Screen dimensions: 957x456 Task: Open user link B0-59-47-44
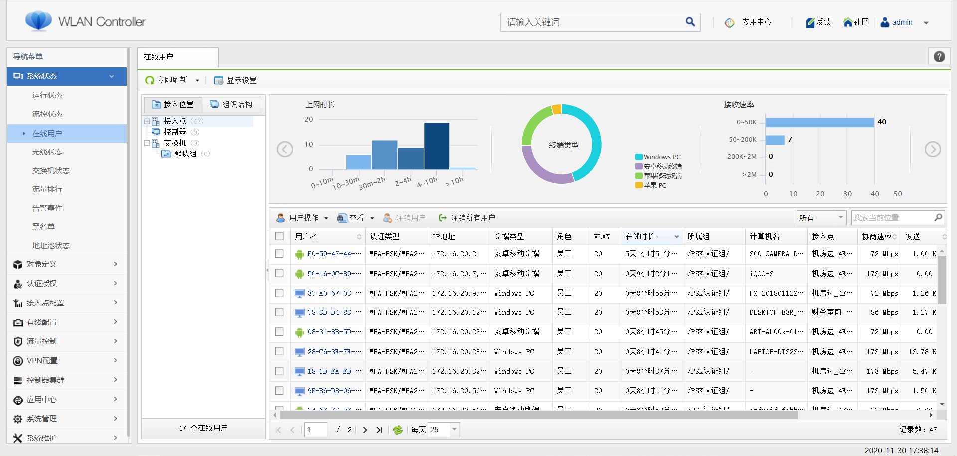click(x=334, y=254)
